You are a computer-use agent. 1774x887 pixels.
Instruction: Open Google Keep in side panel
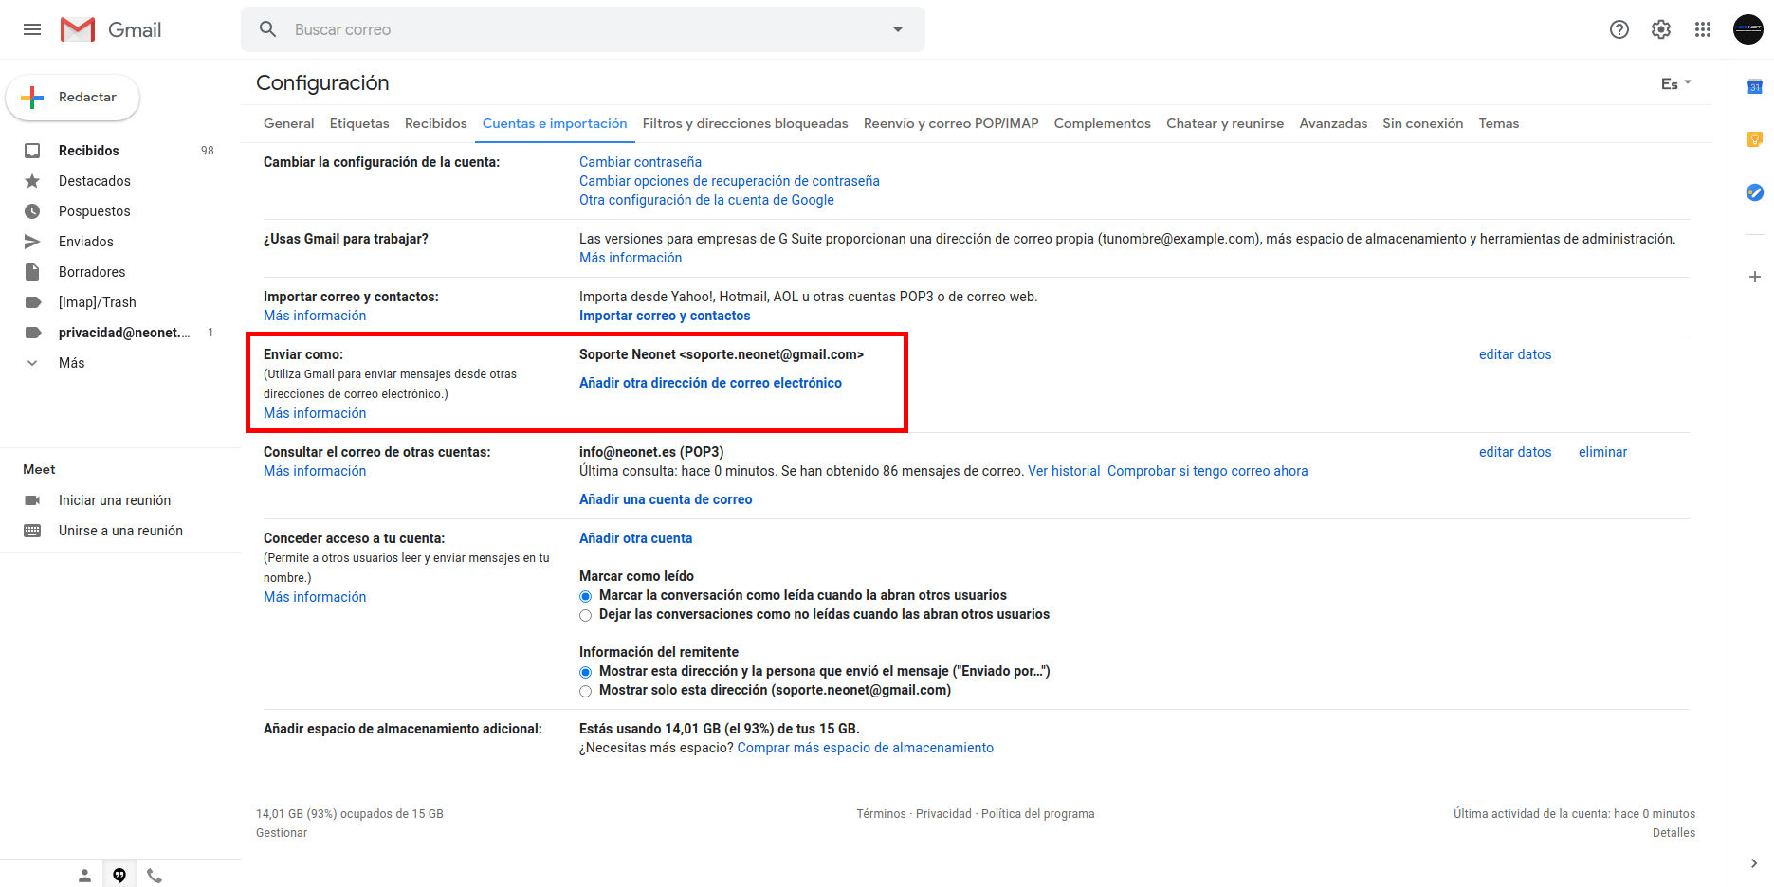click(x=1754, y=139)
